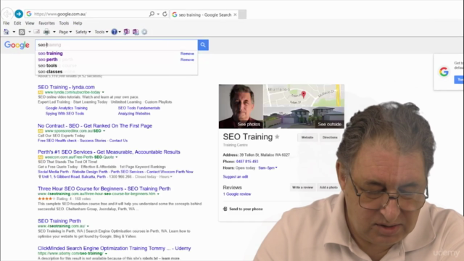Open the No Contract - SEO result link
The height and width of the screenshot is (261, 464).
pos(95,125)
